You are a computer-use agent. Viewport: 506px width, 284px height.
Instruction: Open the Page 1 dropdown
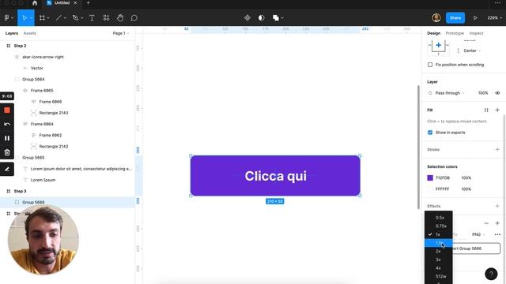[121, 33]
